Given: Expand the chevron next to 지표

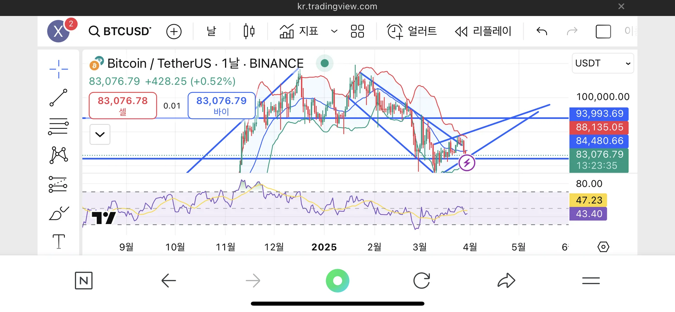Looking at the screenshot, I should click(334, 31).
